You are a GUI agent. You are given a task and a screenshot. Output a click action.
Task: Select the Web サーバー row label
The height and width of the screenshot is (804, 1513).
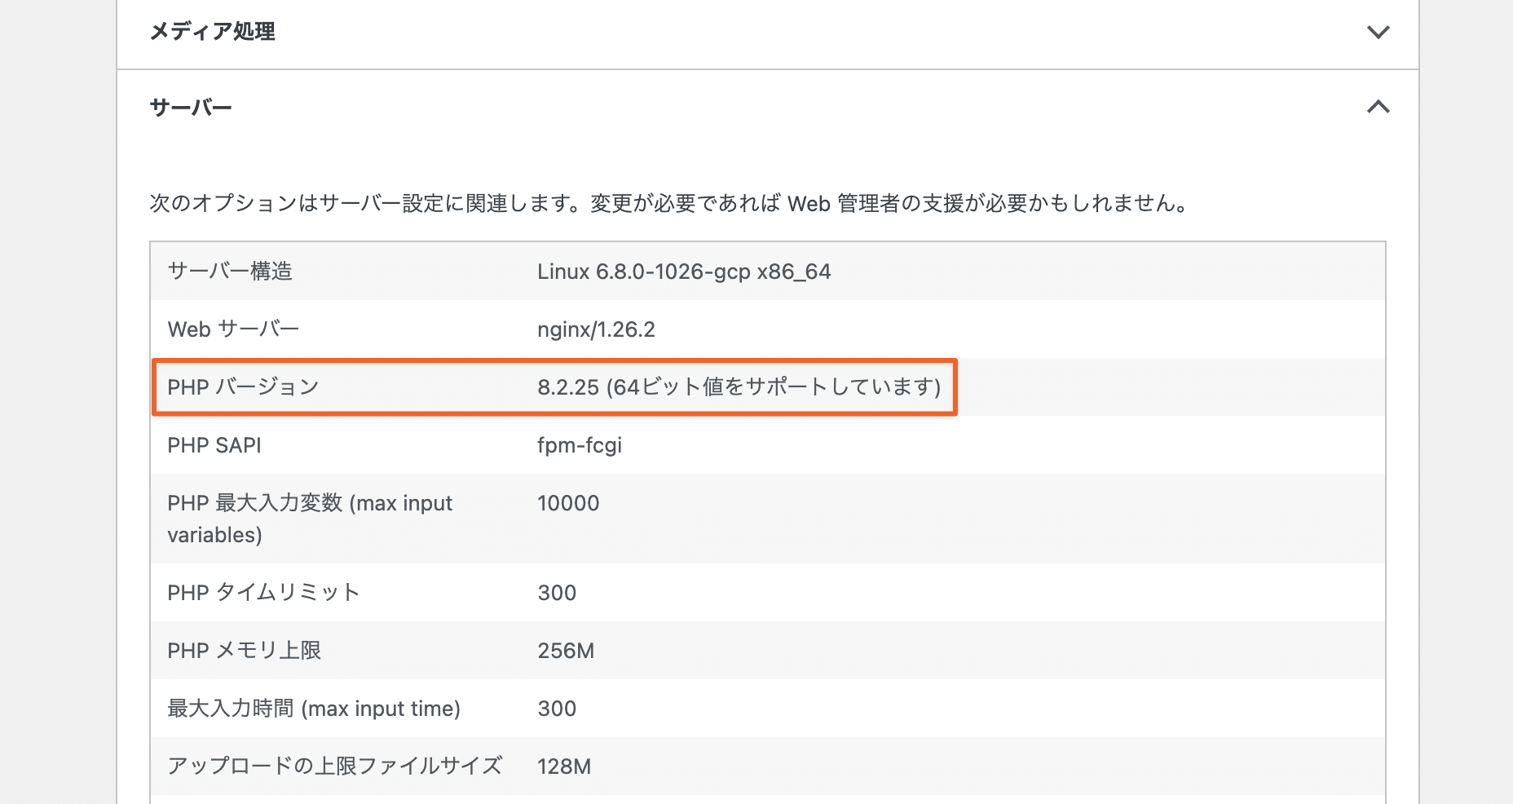coord(233,329)
